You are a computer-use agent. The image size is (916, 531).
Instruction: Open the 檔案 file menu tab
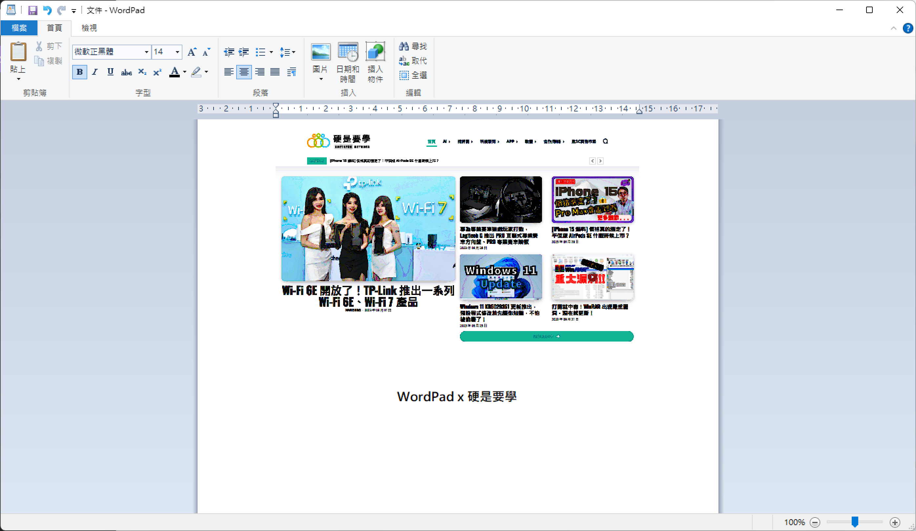(x=19, y=28)
